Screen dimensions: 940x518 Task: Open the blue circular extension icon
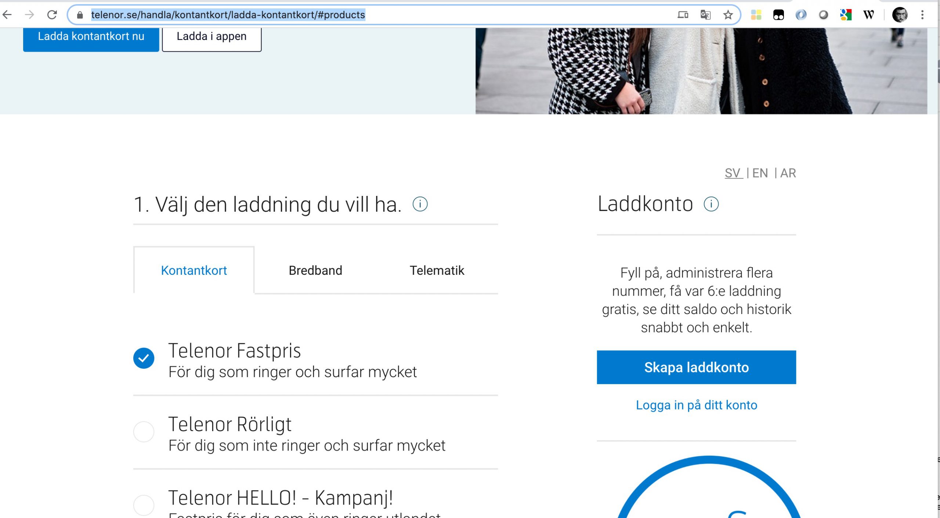click(801, 15)
